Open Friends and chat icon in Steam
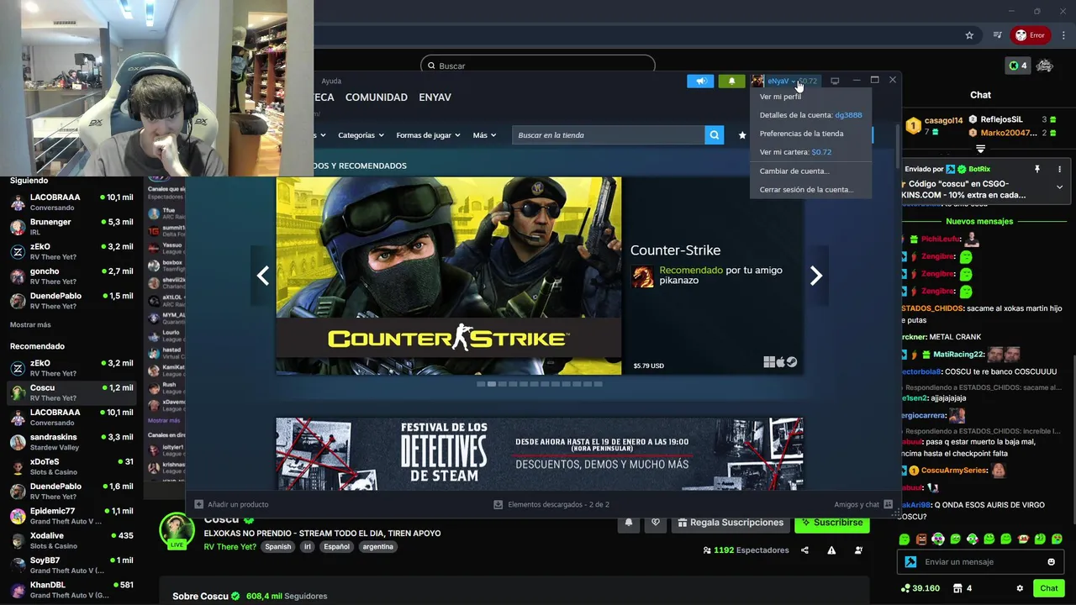Screen dimensions: 1076x605 [888, 504]
